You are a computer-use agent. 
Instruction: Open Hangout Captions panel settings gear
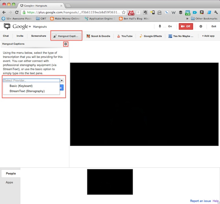(x=66, y=44)
